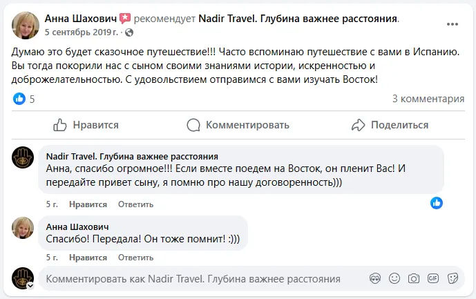Click Анна Шахович's profile photo in post header
476x299 pixels.
point(26,25)
